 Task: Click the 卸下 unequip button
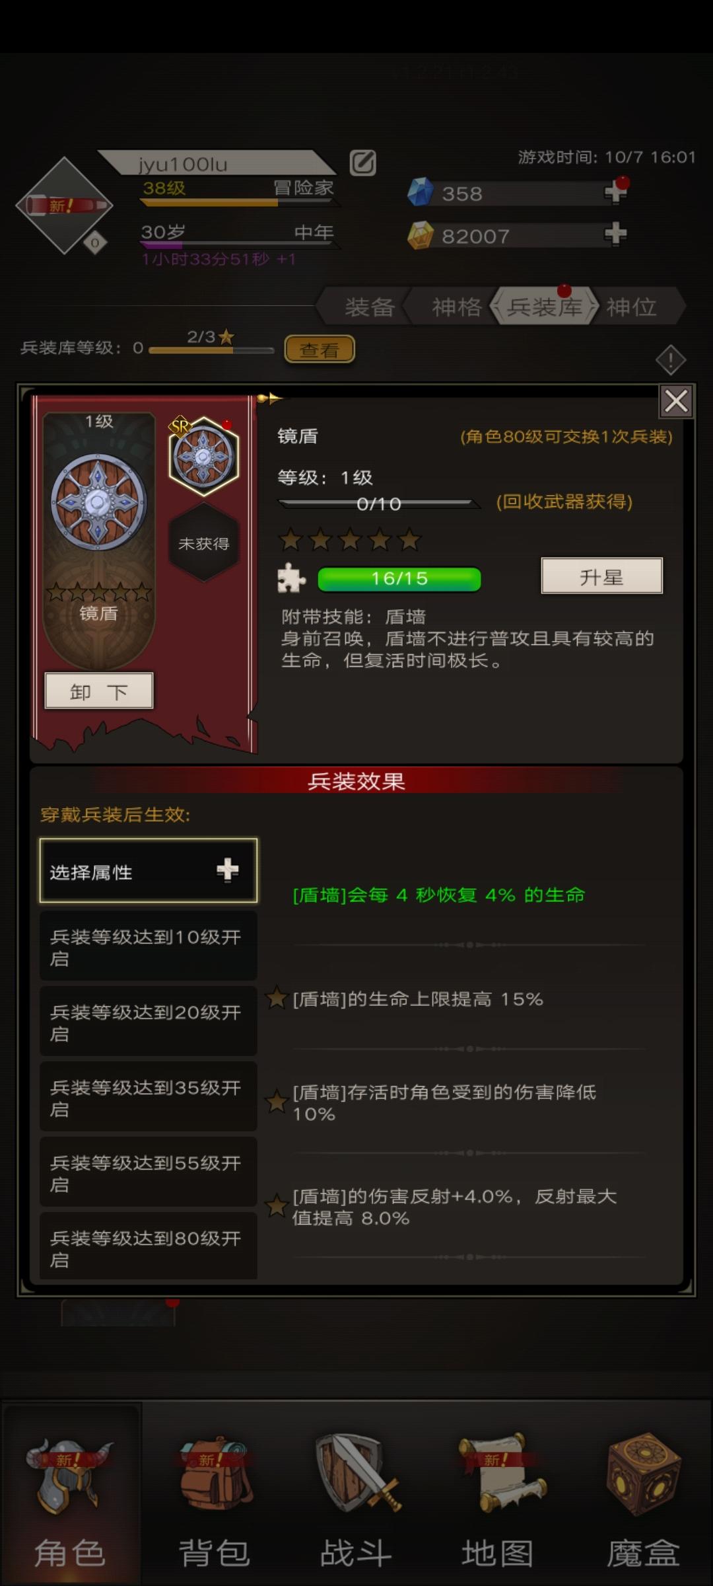tap(99, 691)
